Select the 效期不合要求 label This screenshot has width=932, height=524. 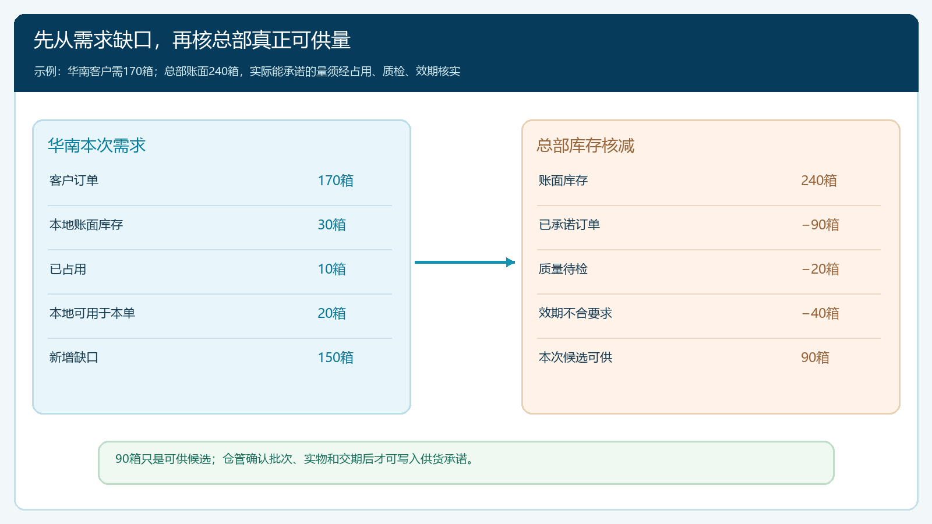tap(576, 313)
